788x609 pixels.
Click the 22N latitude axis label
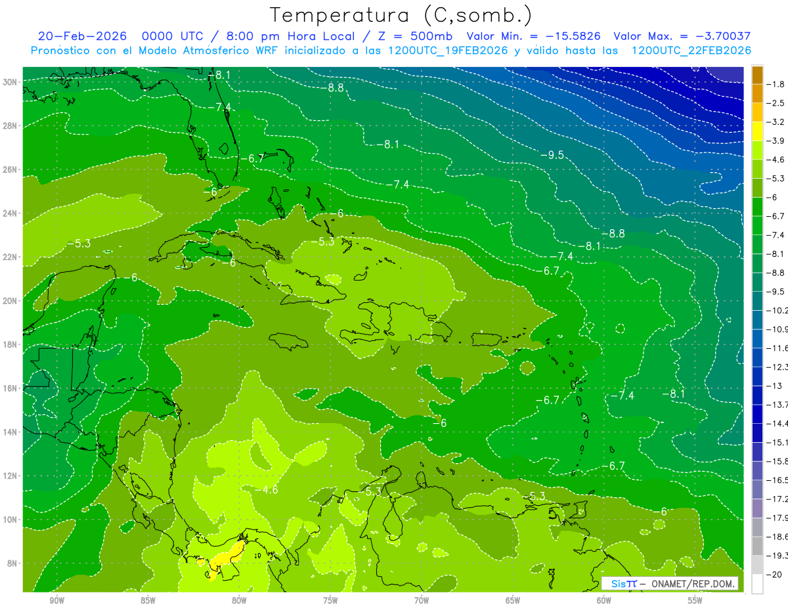[x=10, y=257]
